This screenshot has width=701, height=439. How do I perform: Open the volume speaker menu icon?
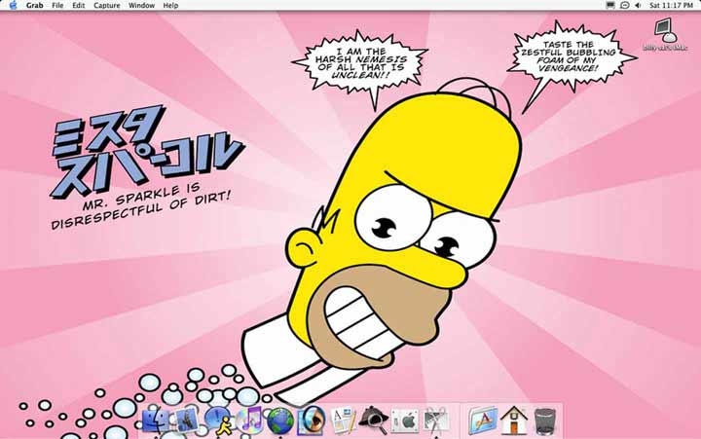pos(638,6)
